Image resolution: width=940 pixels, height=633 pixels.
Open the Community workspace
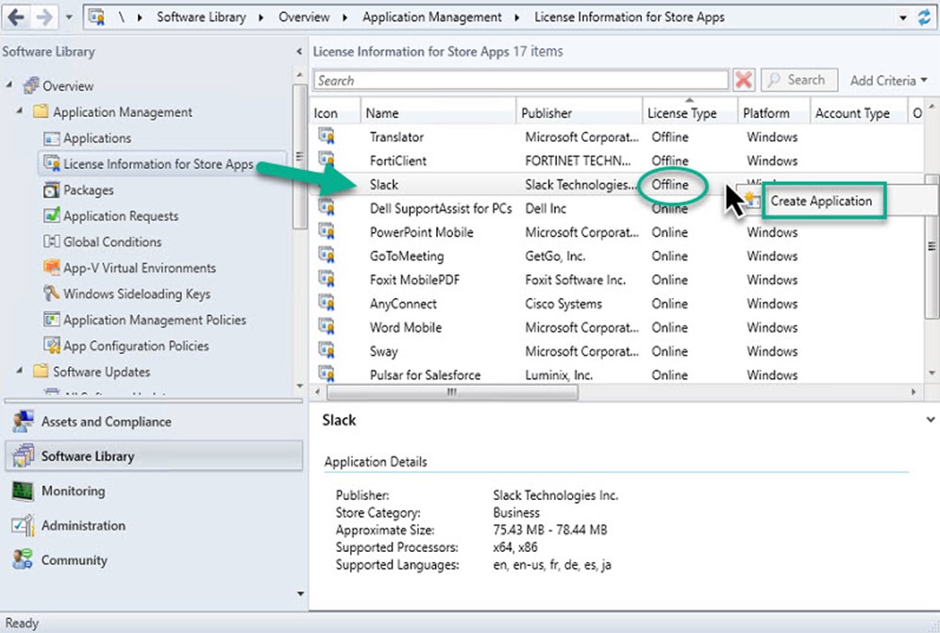(74, 560)
